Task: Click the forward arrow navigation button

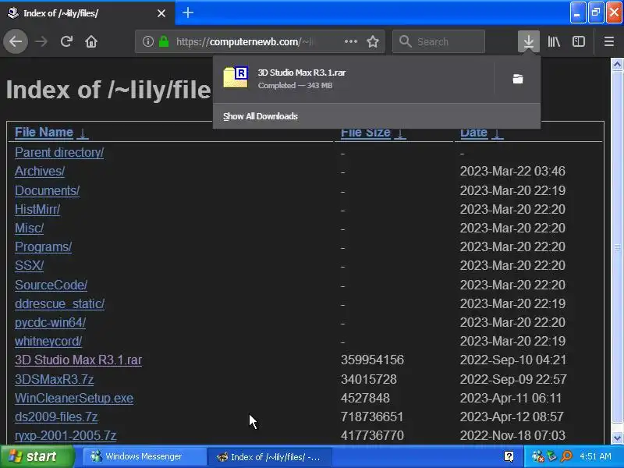Action: [41, 41]
